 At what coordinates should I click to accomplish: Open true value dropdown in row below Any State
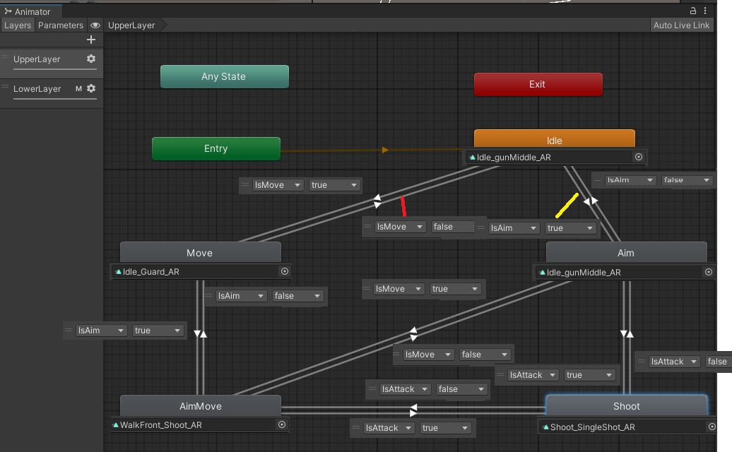tap(335, 185)
